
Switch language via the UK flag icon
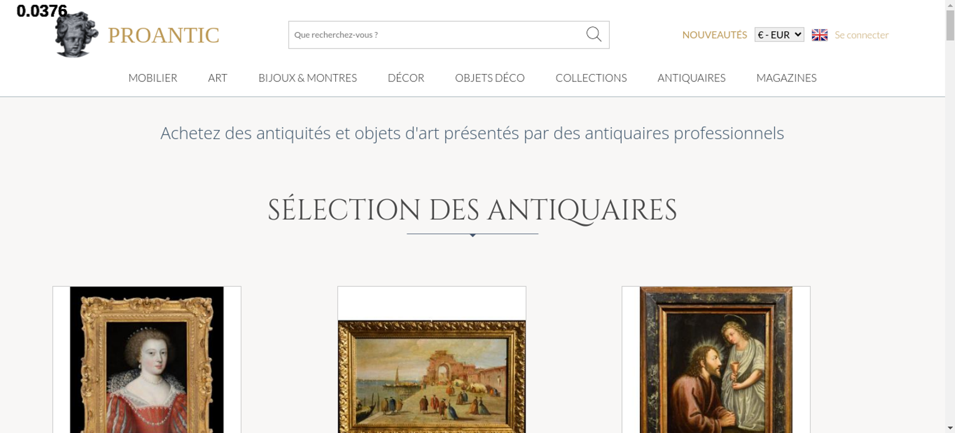tap(819, 35)
